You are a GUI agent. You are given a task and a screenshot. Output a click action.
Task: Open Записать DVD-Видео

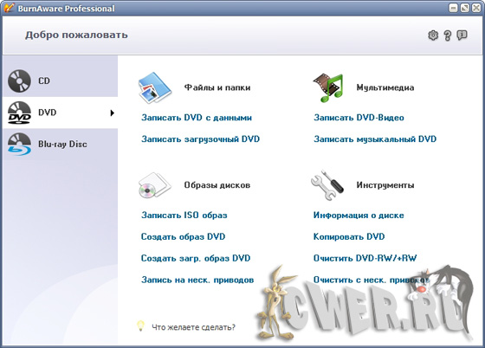[x=359, y=118]
